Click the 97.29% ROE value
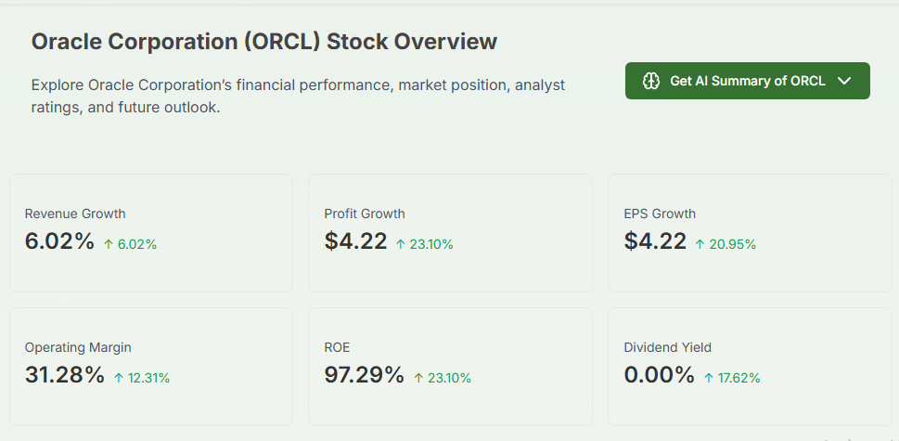Viewport: 899px width, 441px height. pos(365,376)
